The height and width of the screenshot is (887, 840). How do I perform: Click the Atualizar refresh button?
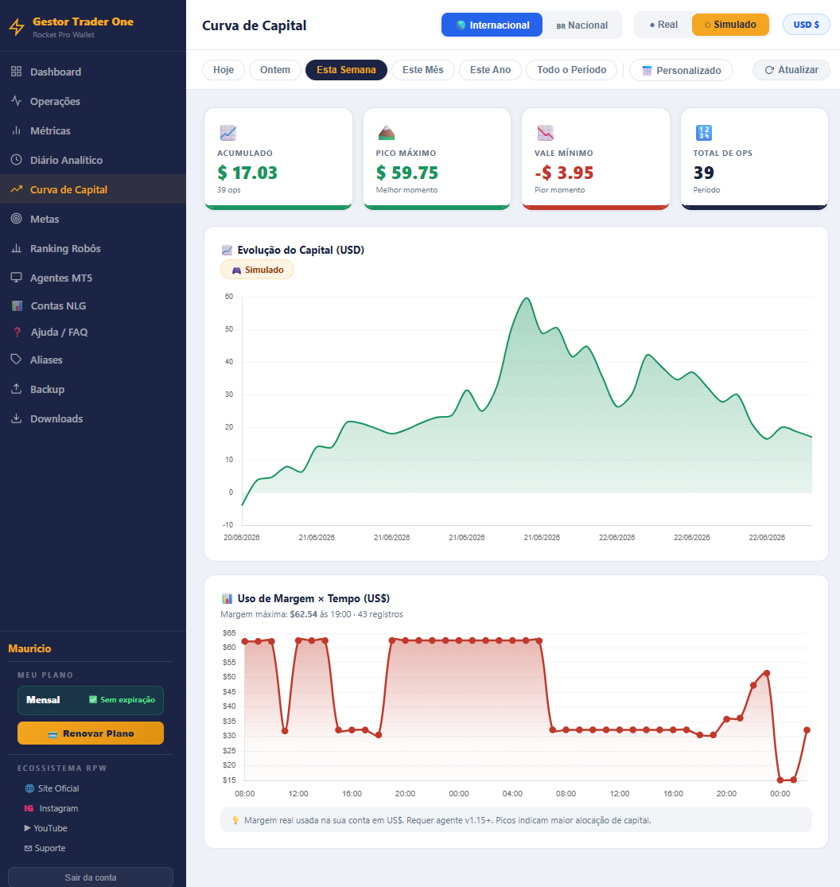(791, 69)
